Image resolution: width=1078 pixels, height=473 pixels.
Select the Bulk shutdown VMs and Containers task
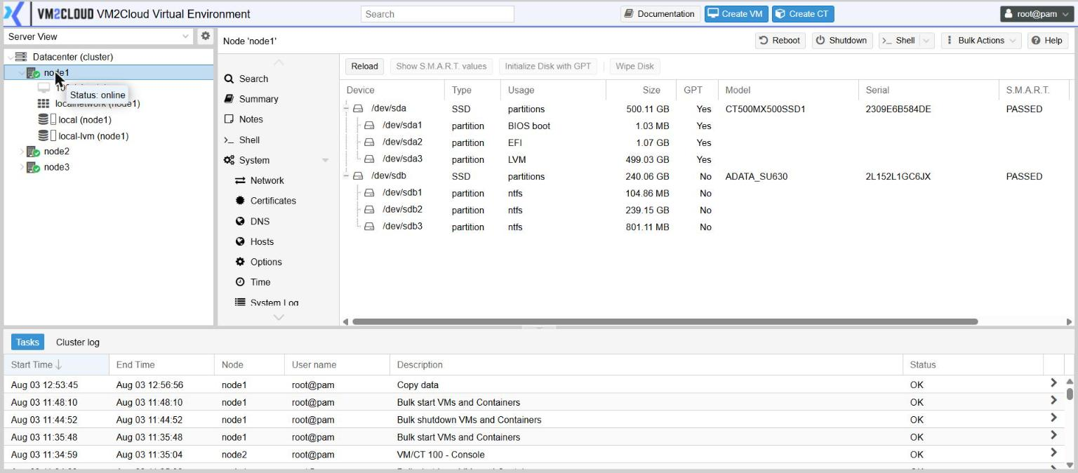tap(533, 420)
